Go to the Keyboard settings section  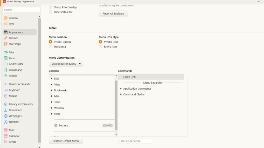[14, 90]
